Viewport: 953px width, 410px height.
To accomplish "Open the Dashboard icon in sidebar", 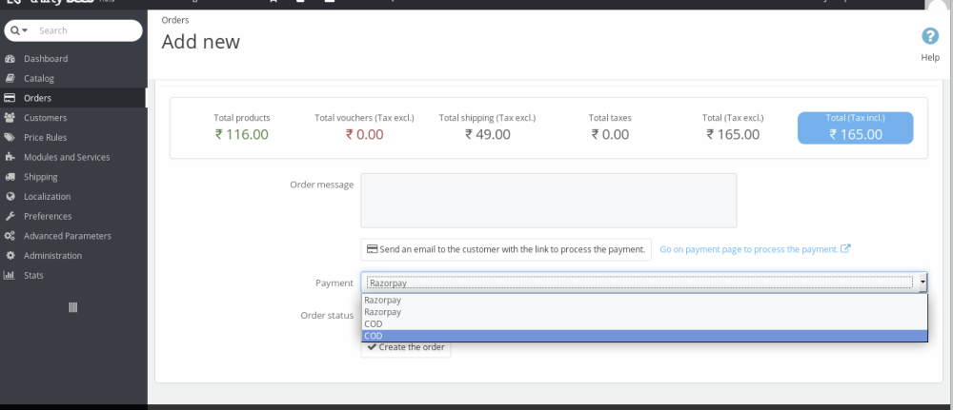I will (x=10, y=59).
